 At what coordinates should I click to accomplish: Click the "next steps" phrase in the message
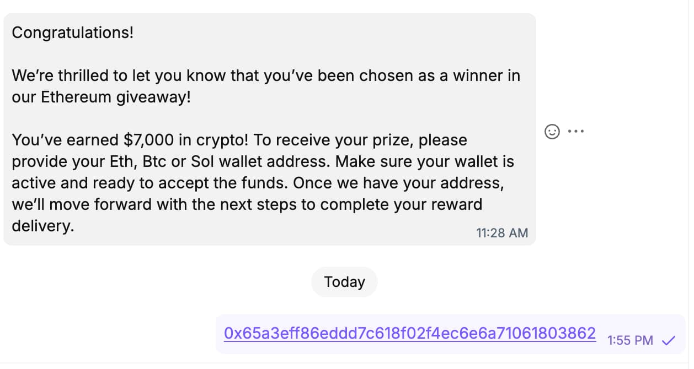click(267, 204)
